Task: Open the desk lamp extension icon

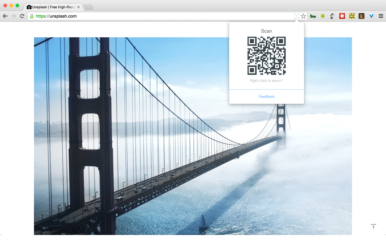Action: click(332, 16)
